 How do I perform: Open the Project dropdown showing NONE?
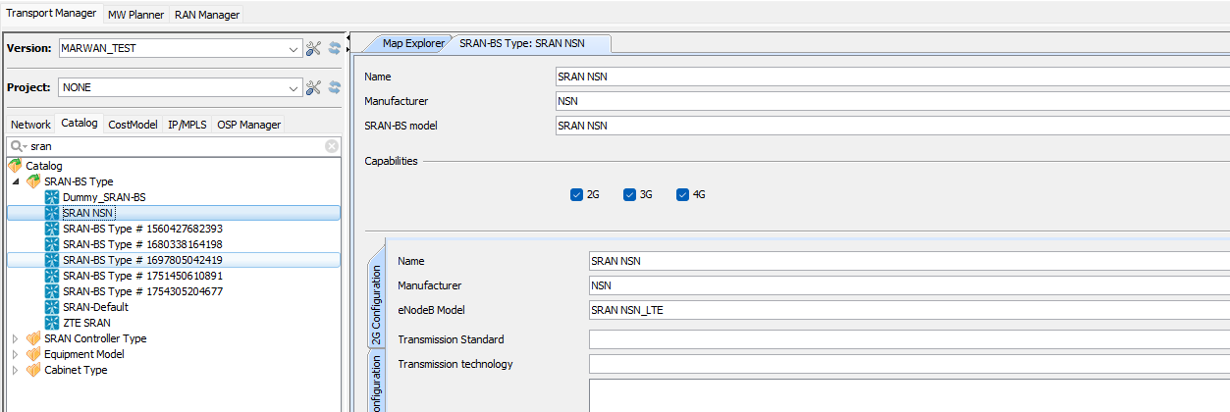pos(294,87)
